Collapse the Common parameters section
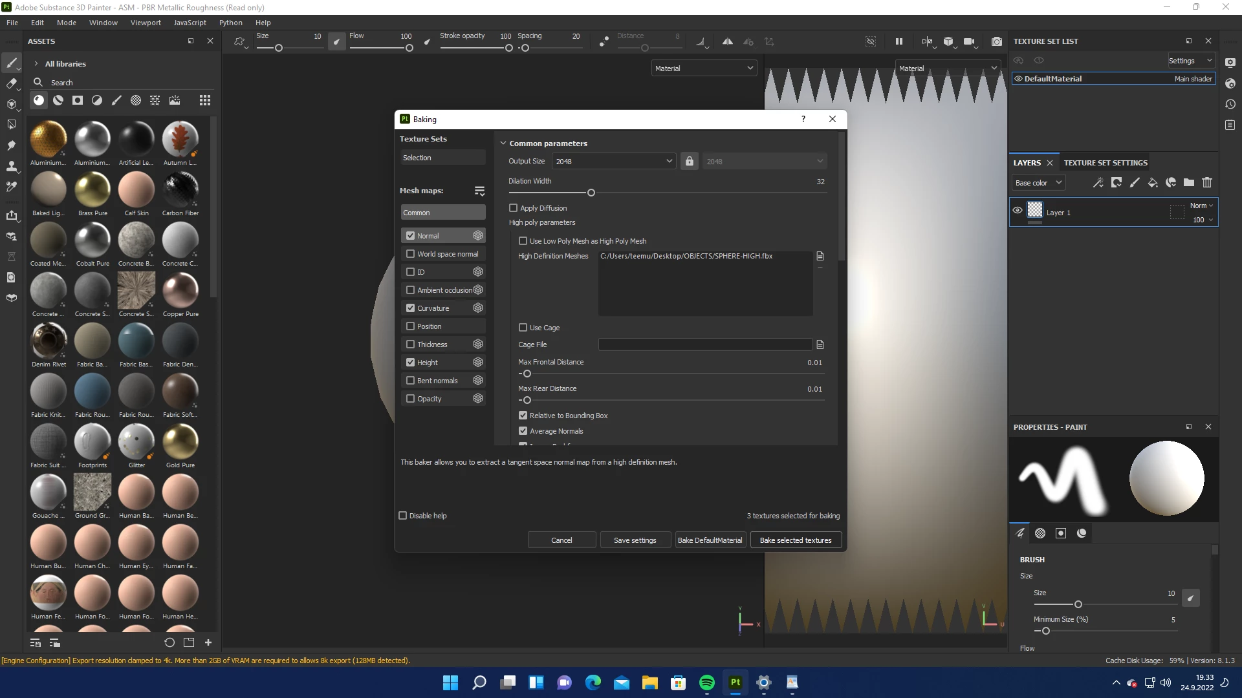The width and height of the screenshot is (1242, 698). [503, 143]
